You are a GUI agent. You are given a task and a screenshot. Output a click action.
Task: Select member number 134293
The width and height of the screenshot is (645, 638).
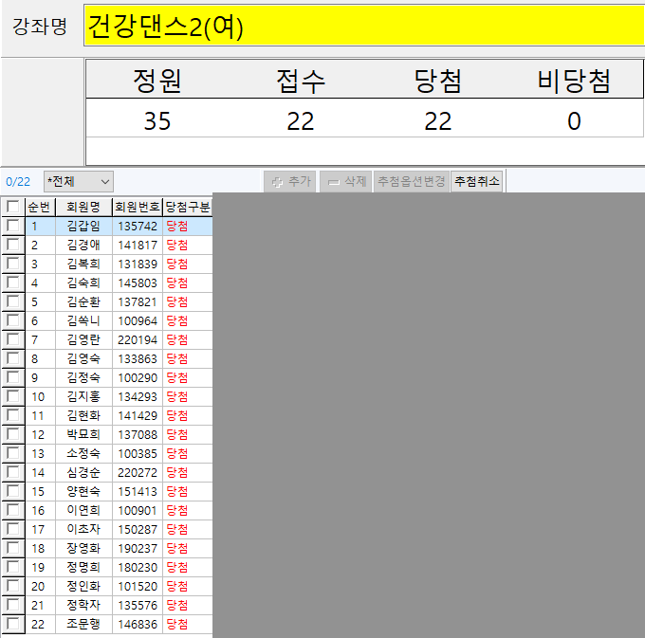[138, 396]
